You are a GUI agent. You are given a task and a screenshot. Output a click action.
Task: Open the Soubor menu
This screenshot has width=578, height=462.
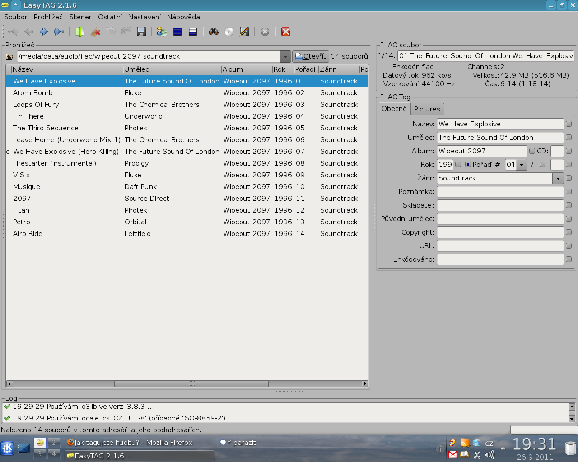pos(16,17)
